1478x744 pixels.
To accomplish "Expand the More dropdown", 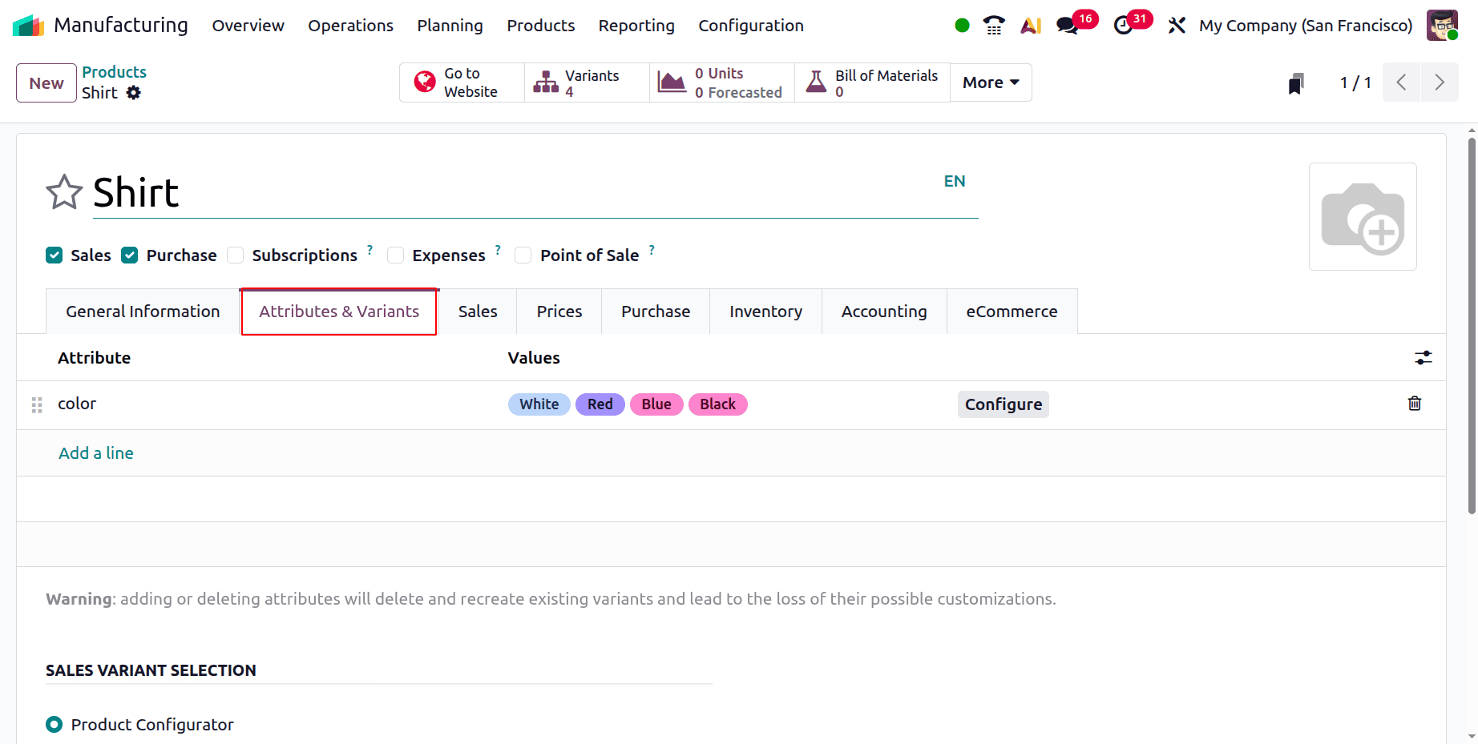I will pos(991,82).
